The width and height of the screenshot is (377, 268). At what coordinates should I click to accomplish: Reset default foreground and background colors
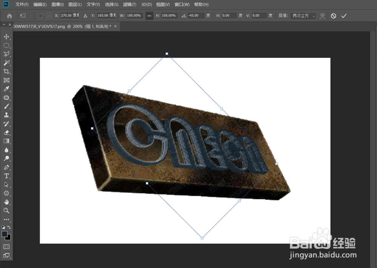(3, 227)
